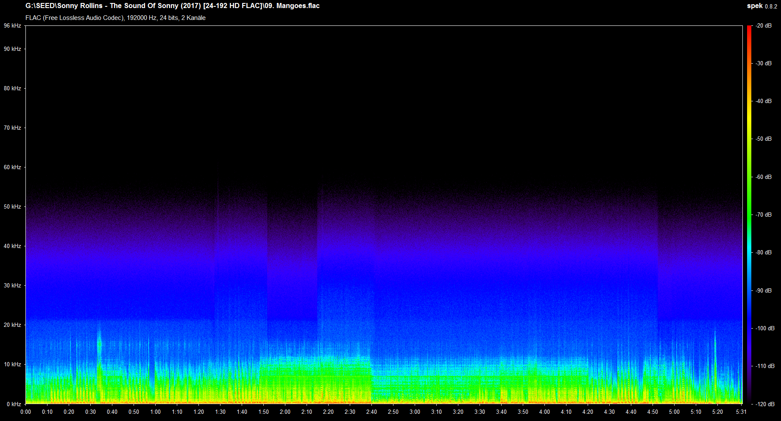Click the 4:50 time axis marker

point(653,412)
